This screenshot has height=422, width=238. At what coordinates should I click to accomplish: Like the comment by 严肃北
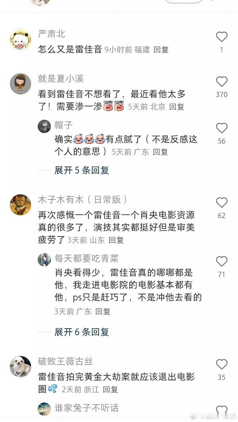pyautogui.click(x=221, y=37)
